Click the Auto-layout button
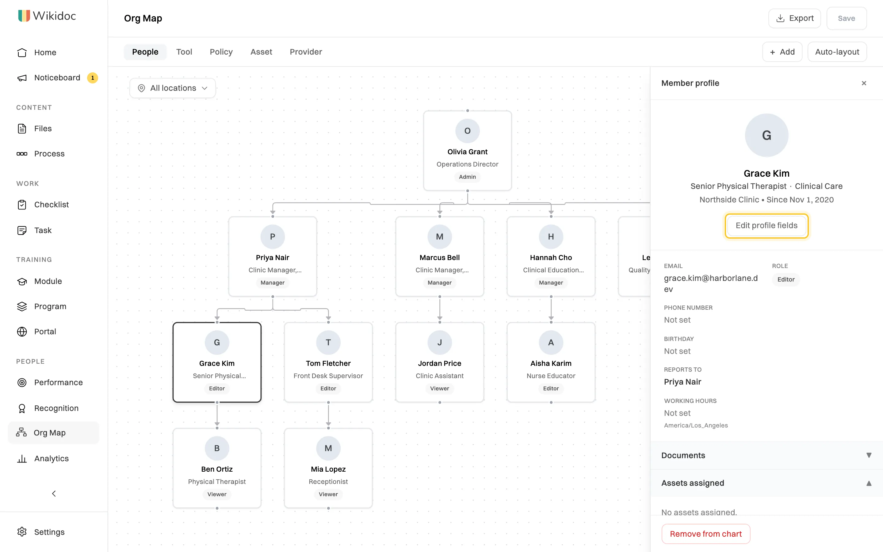Screen dimensions: 883x552 [837, 52]
